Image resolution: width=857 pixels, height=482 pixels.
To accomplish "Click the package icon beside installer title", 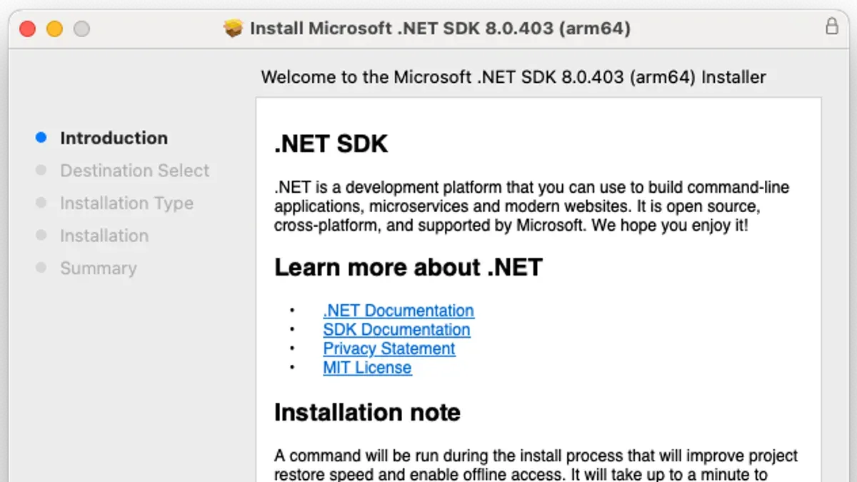I will 233,29.
